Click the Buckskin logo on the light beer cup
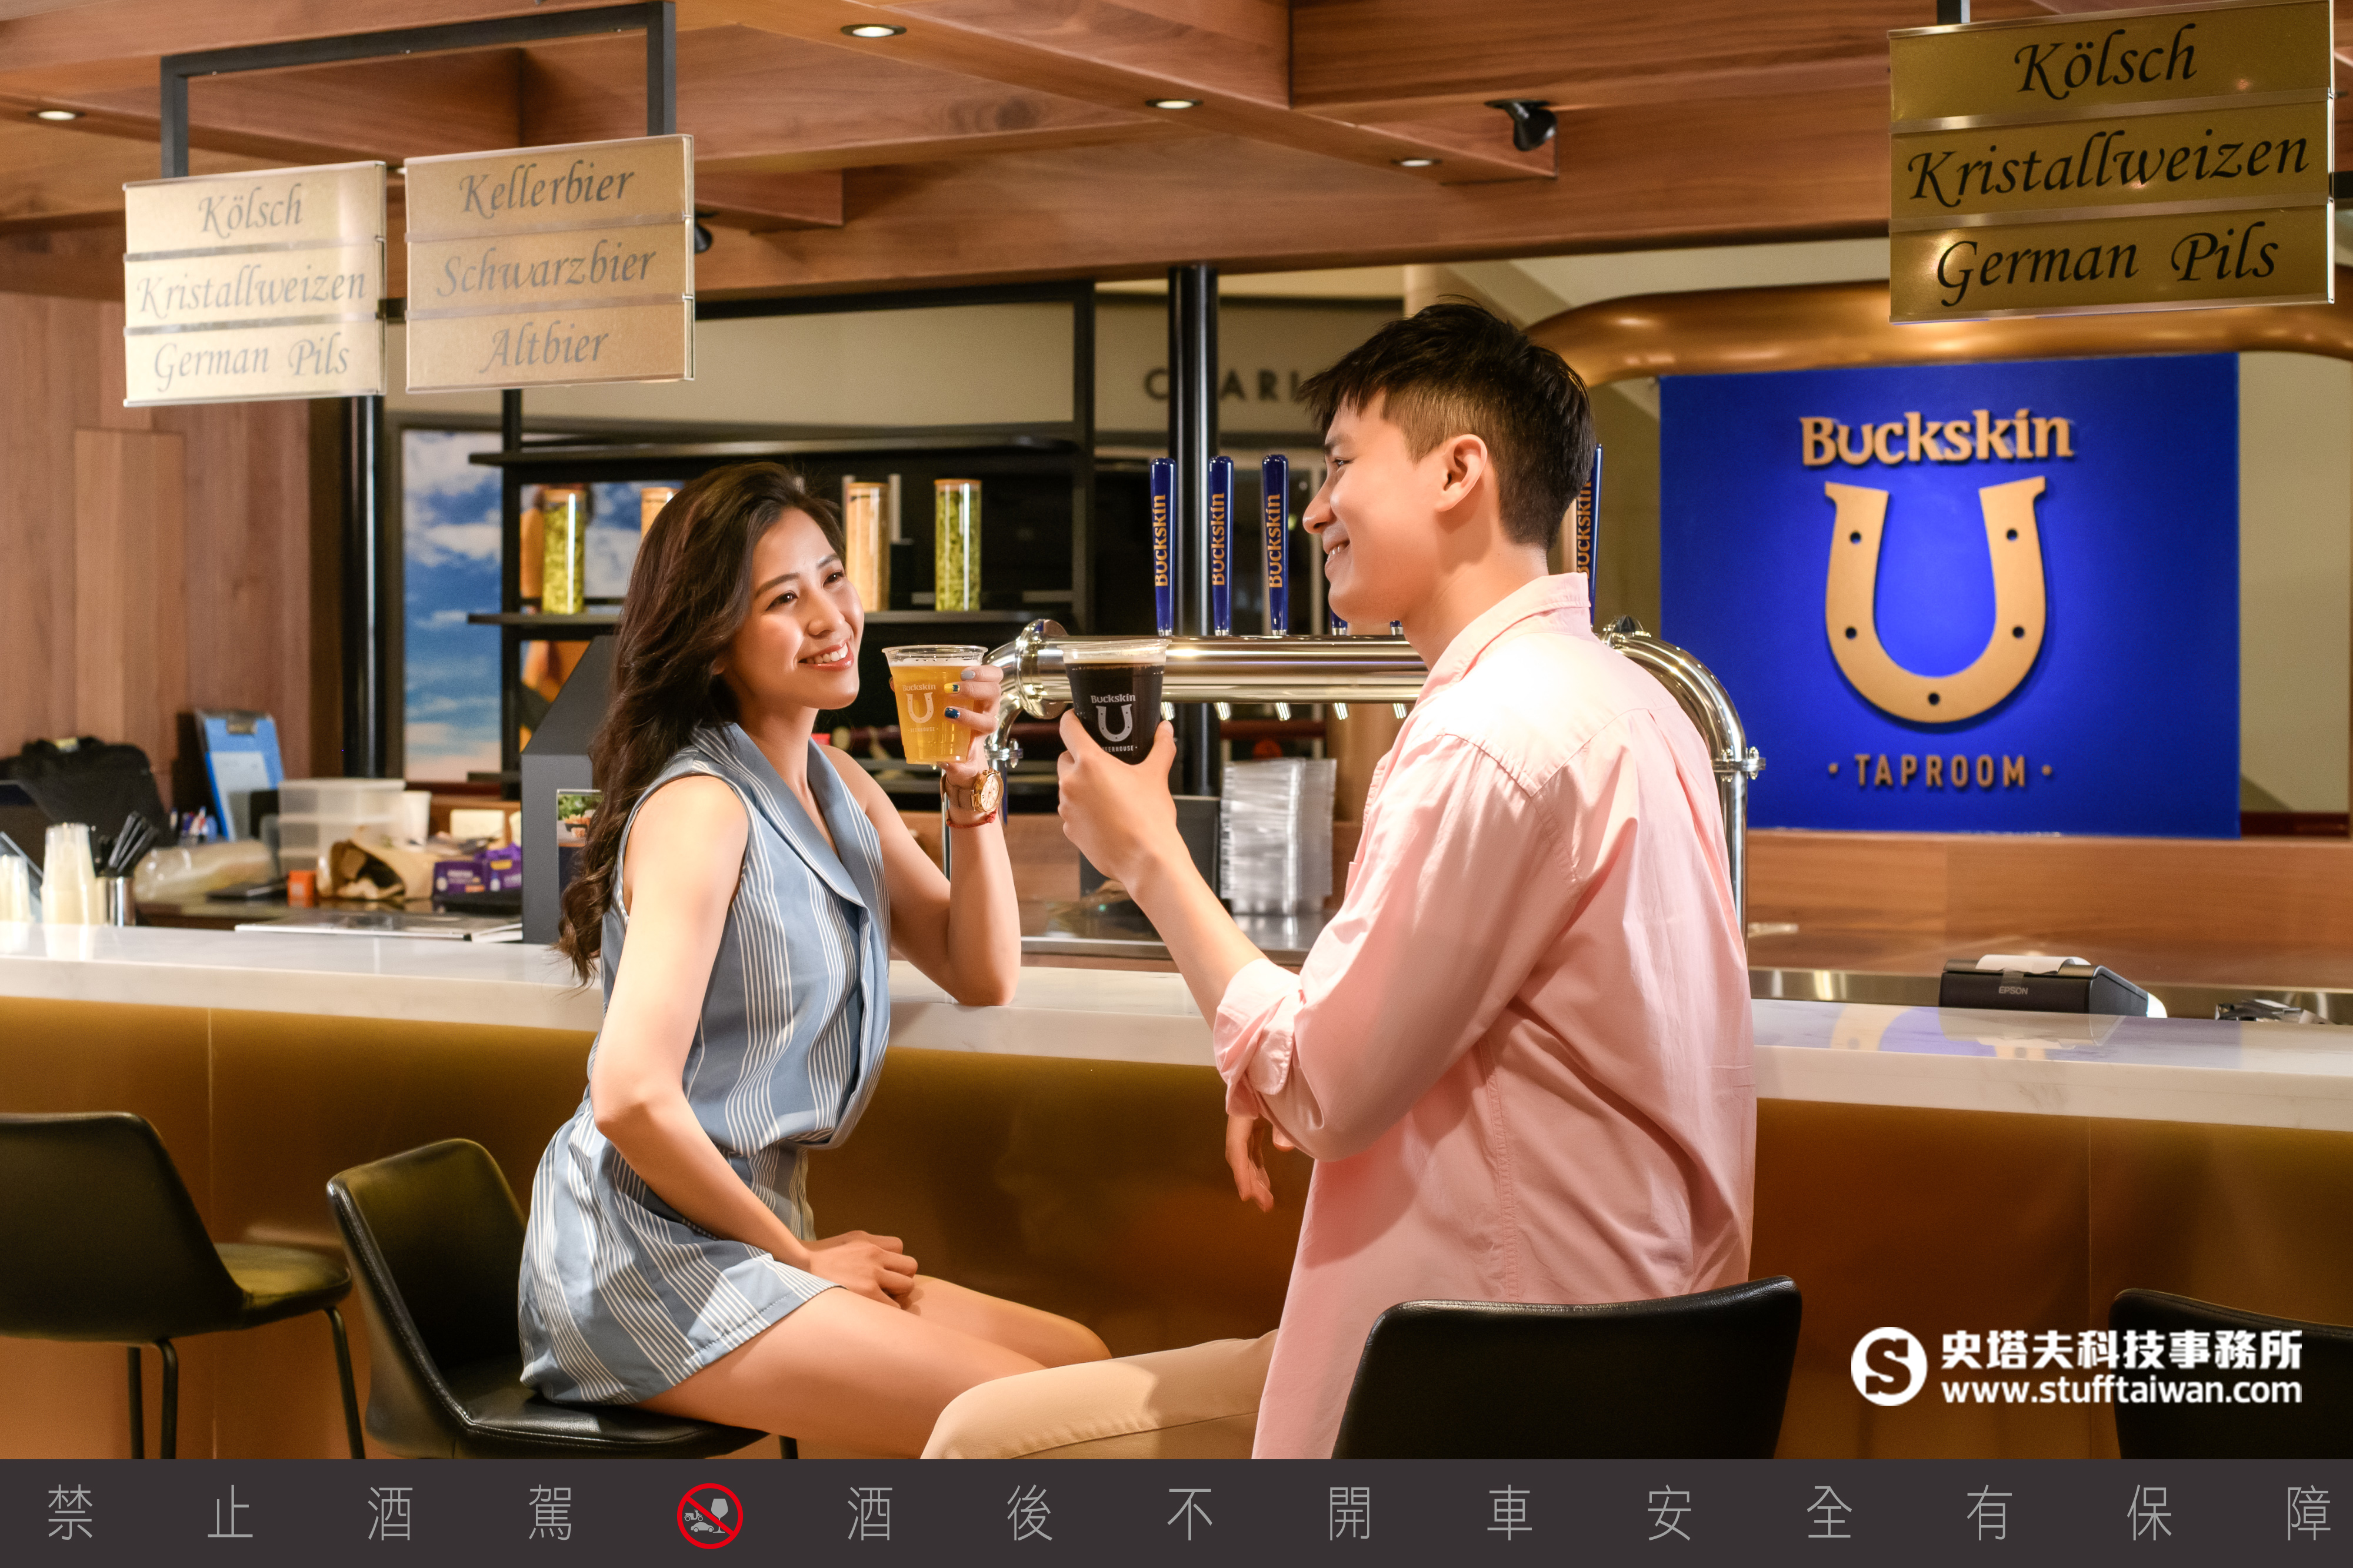Viewport: 2353px width, 1568px height. click(x=921, y=708)
